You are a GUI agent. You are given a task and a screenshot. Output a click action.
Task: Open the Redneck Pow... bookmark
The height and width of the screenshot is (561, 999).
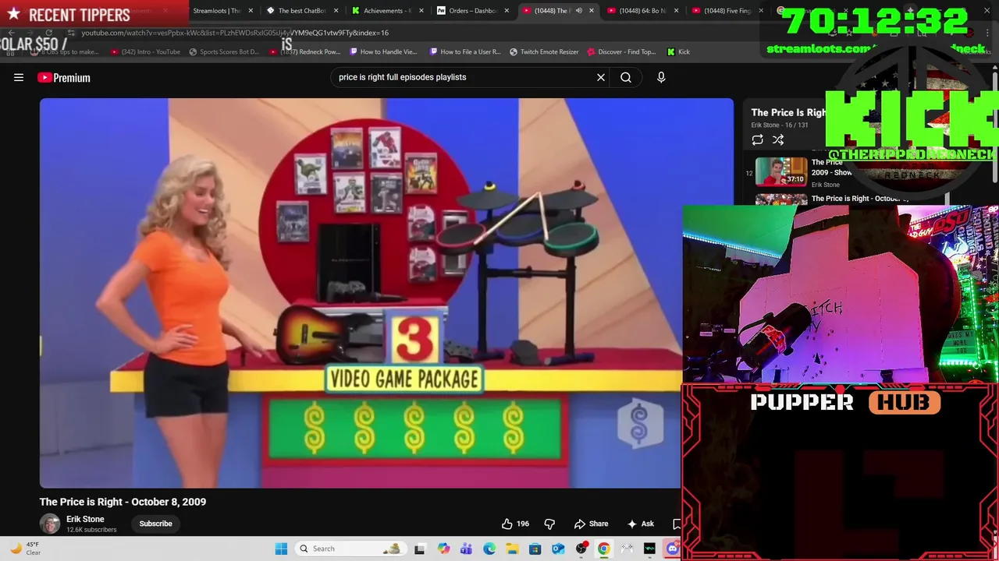coord(305,51)
